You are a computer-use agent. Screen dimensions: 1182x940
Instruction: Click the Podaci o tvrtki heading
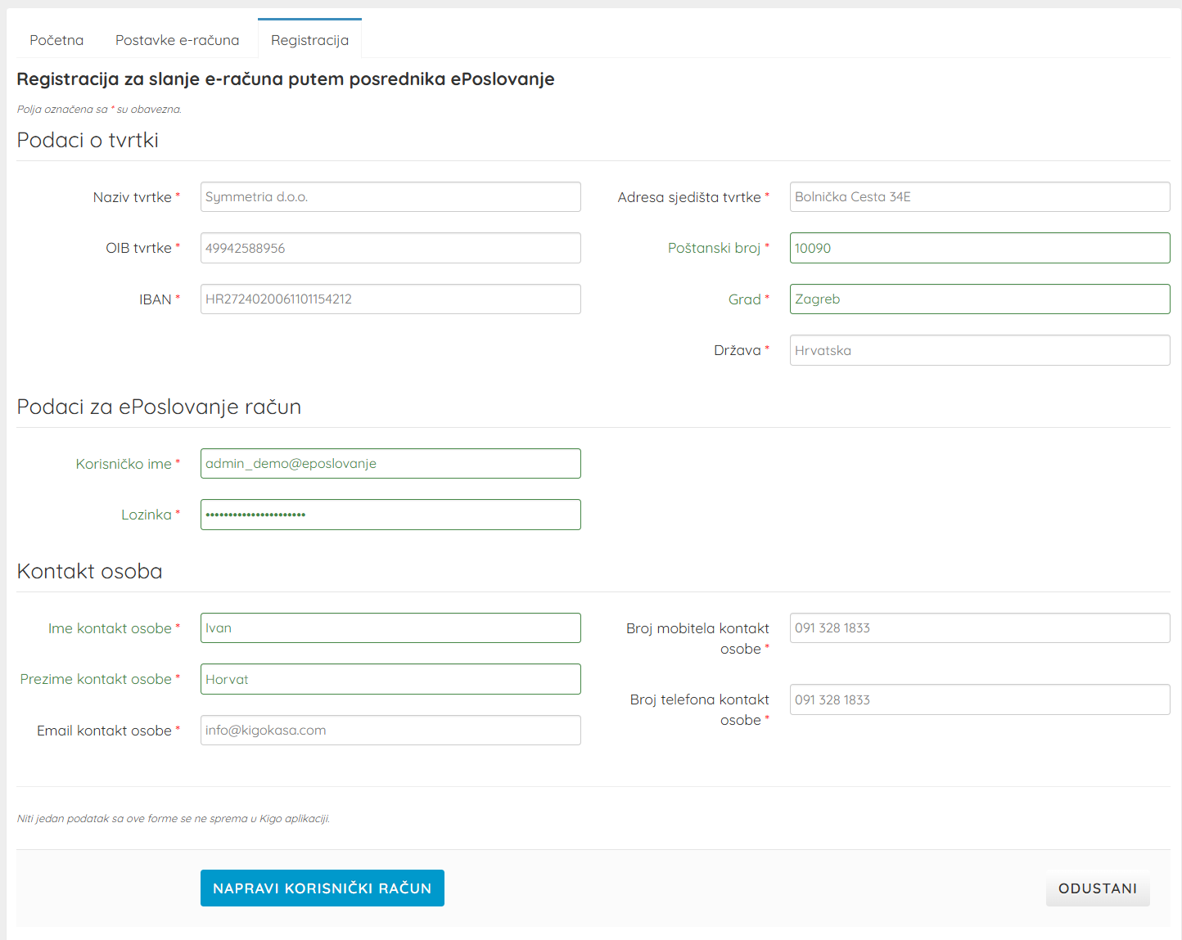pyautogui.click(x=88, y=140)
